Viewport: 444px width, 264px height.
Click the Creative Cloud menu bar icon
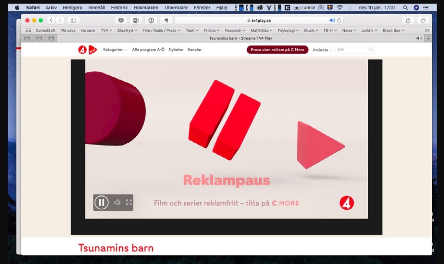260,8
